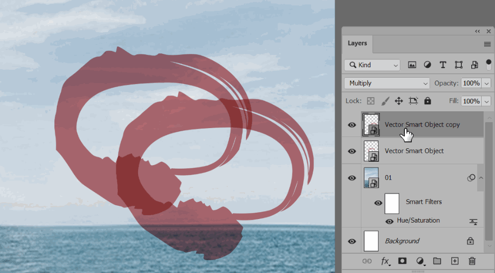The width and height of the screenshot is (495, 273).
Task: Lock transparent pixels icon
Action: pyautogui.click(x=371, y=101)
